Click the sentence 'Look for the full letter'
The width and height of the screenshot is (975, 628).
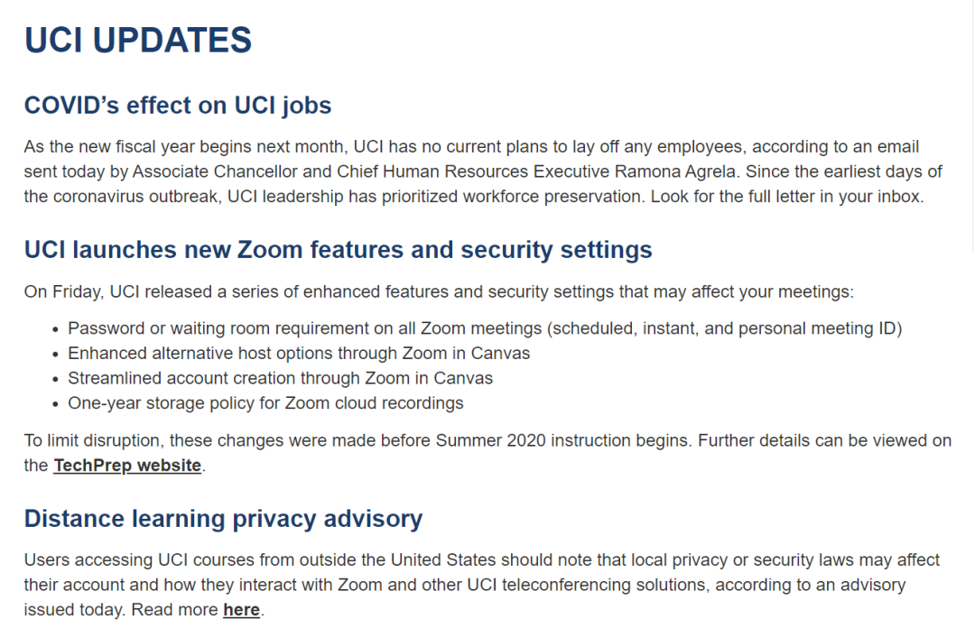(787, 197)
